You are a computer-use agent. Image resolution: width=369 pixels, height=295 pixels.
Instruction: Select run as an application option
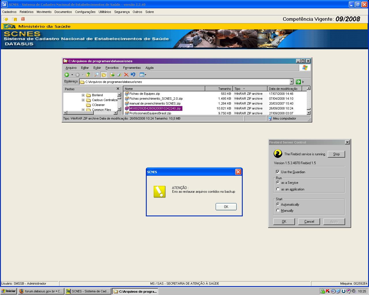(278, 189)
